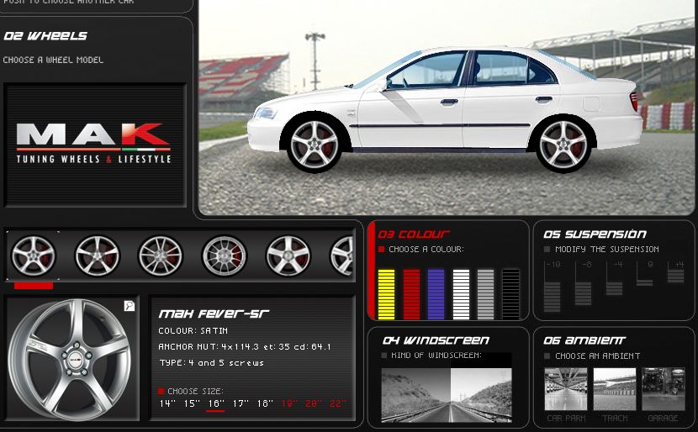Click the MAK Tuning Wheels logo
Image resolution: width=698 pixels, height=432 pixels.
94,145
